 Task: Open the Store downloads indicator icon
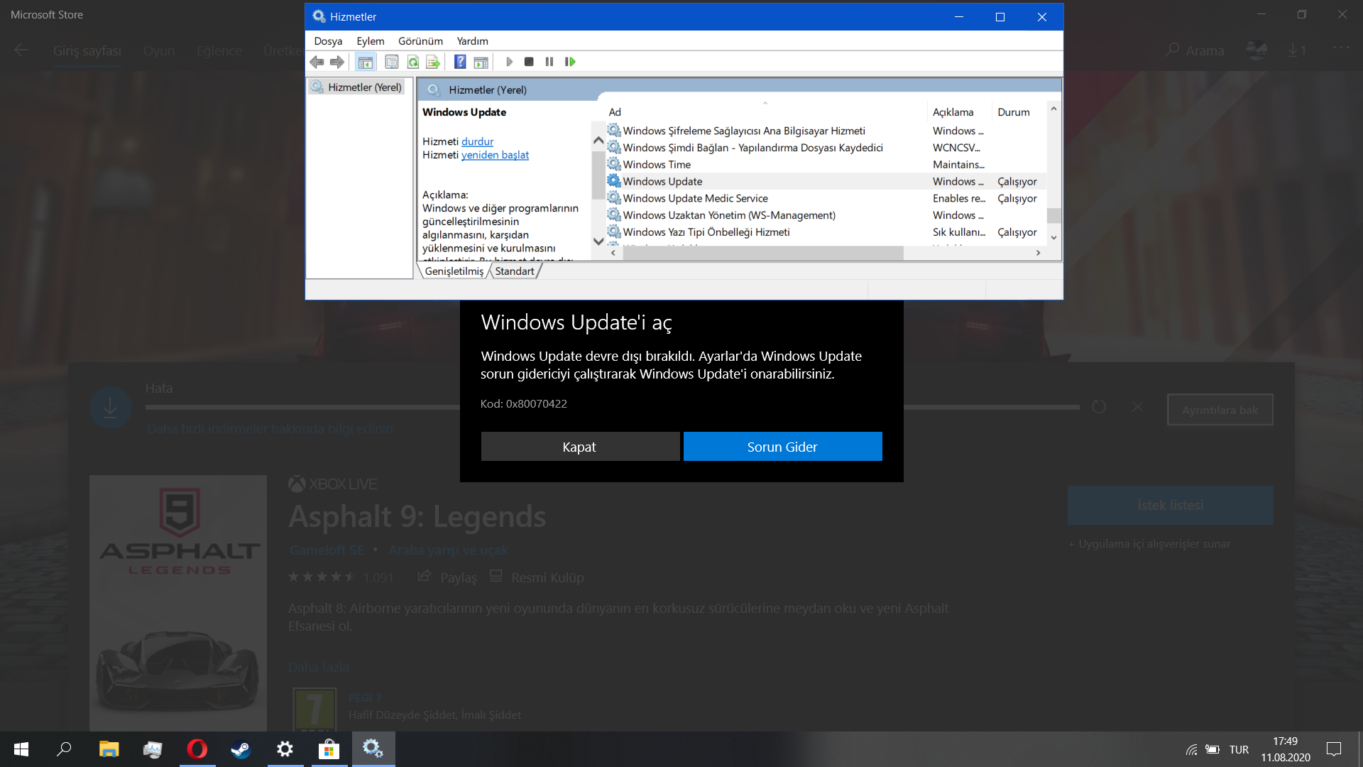(1296, 50)
